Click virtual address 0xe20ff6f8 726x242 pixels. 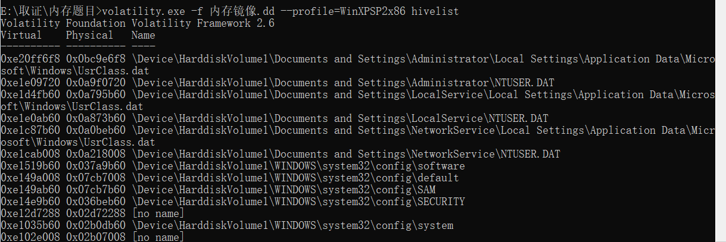click(30, 59)
